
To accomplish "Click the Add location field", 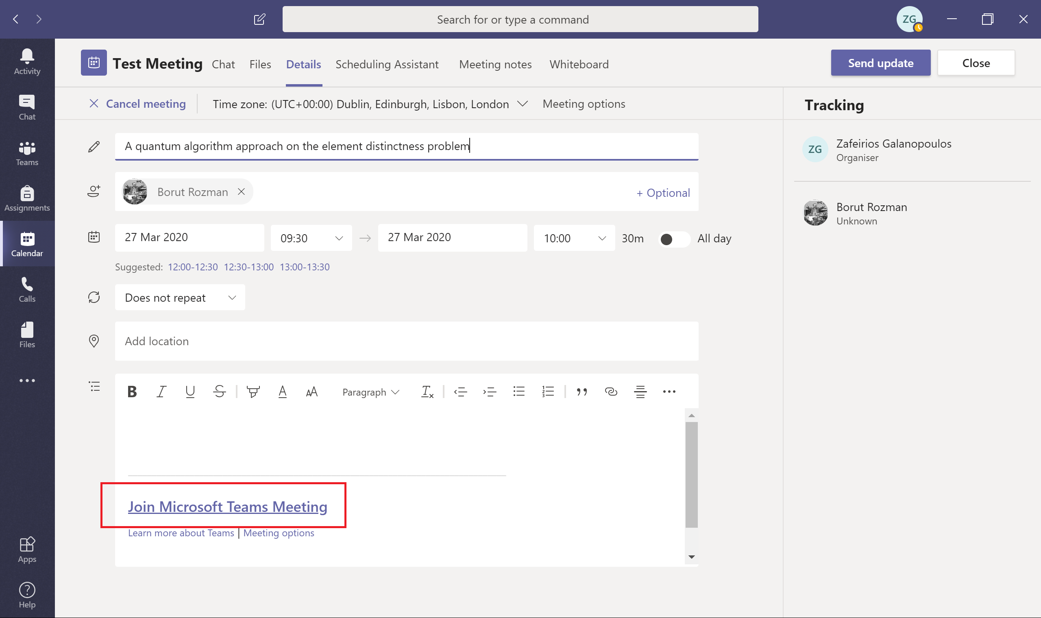I will point(407,341).
